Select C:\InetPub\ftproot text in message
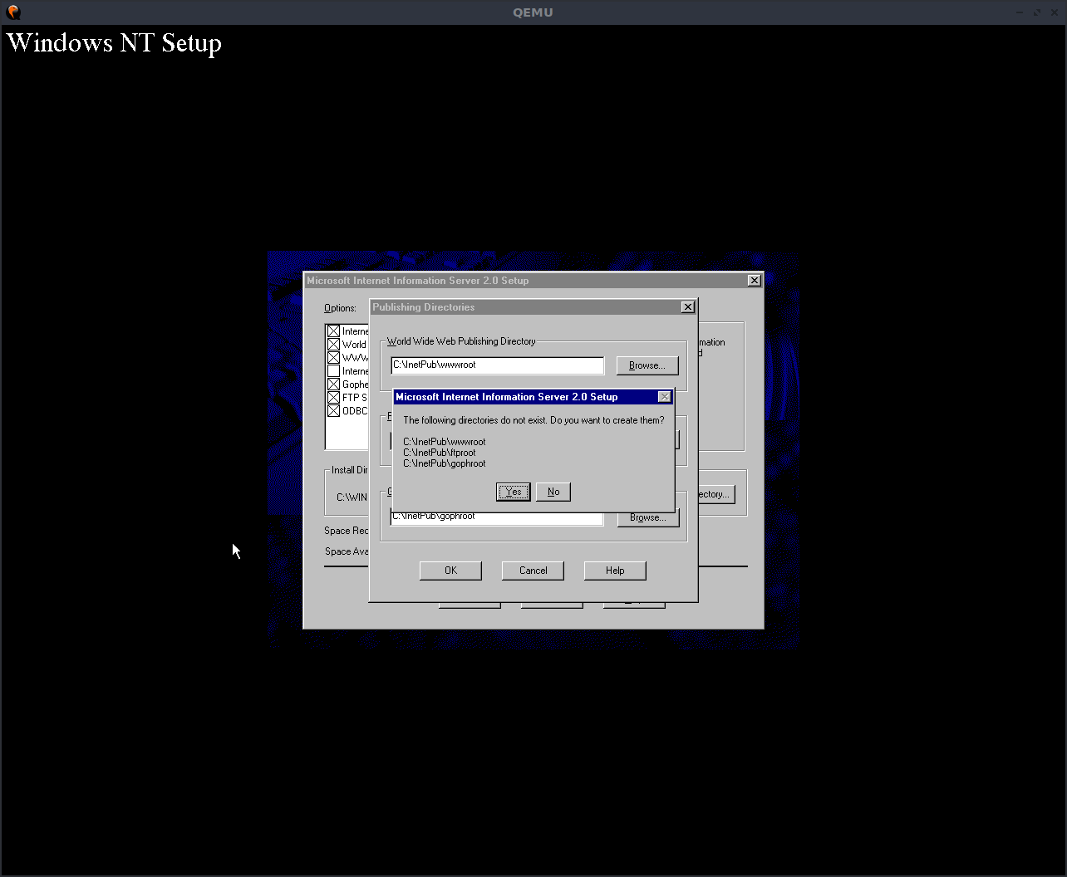This screenshot has height=877, width=1067. pos(440,453)
